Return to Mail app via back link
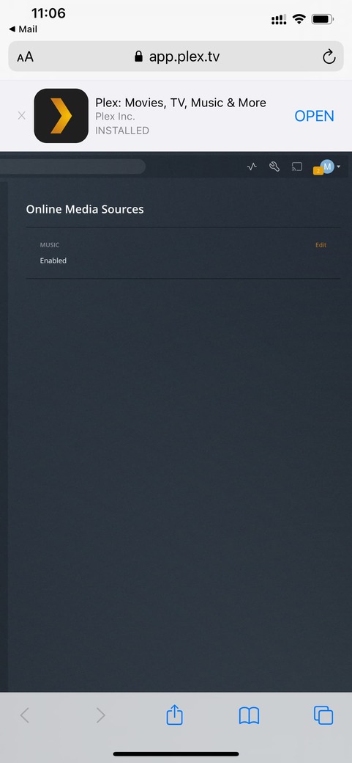Viewport: 352px width, 763px height. [23, 29]
